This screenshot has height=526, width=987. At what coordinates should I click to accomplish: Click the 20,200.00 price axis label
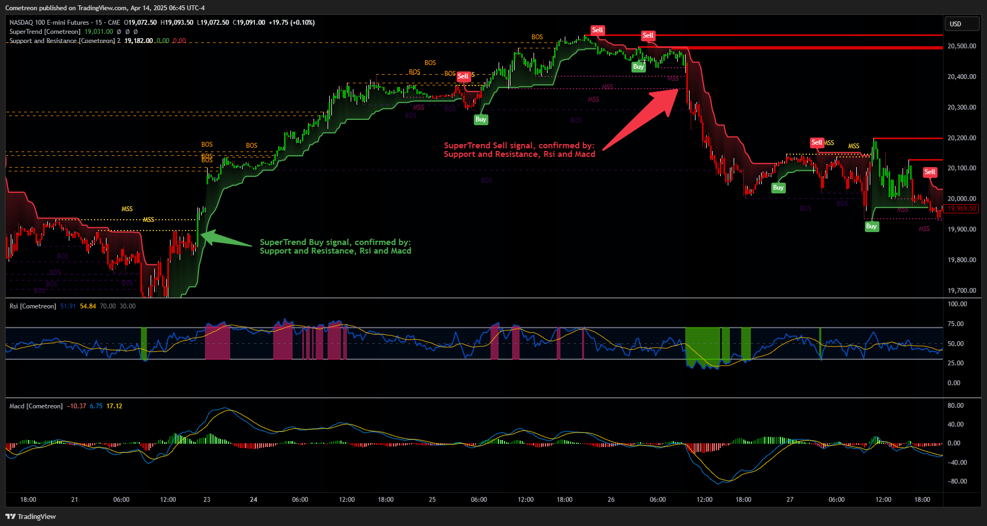962,138
